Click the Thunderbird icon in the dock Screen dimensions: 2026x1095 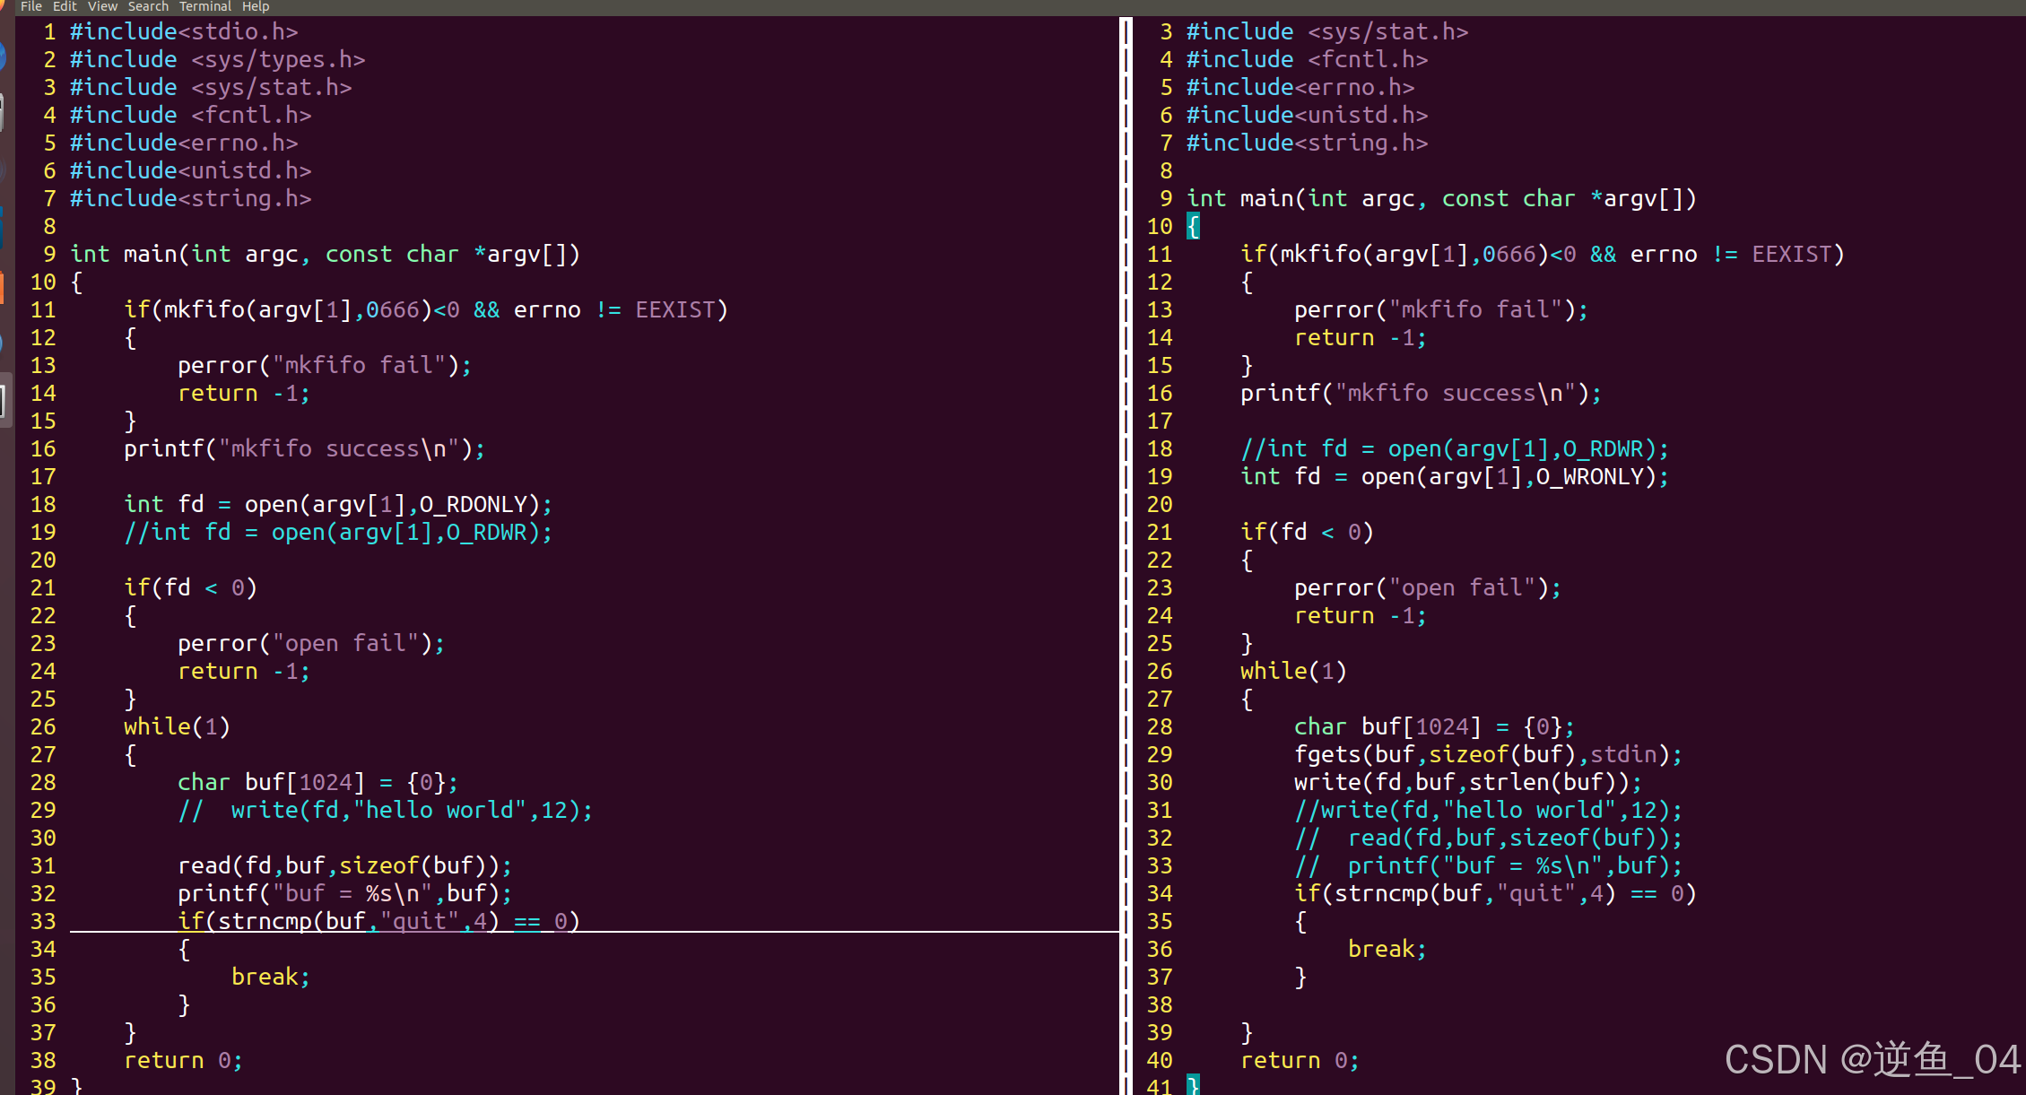tap(3, 57)
